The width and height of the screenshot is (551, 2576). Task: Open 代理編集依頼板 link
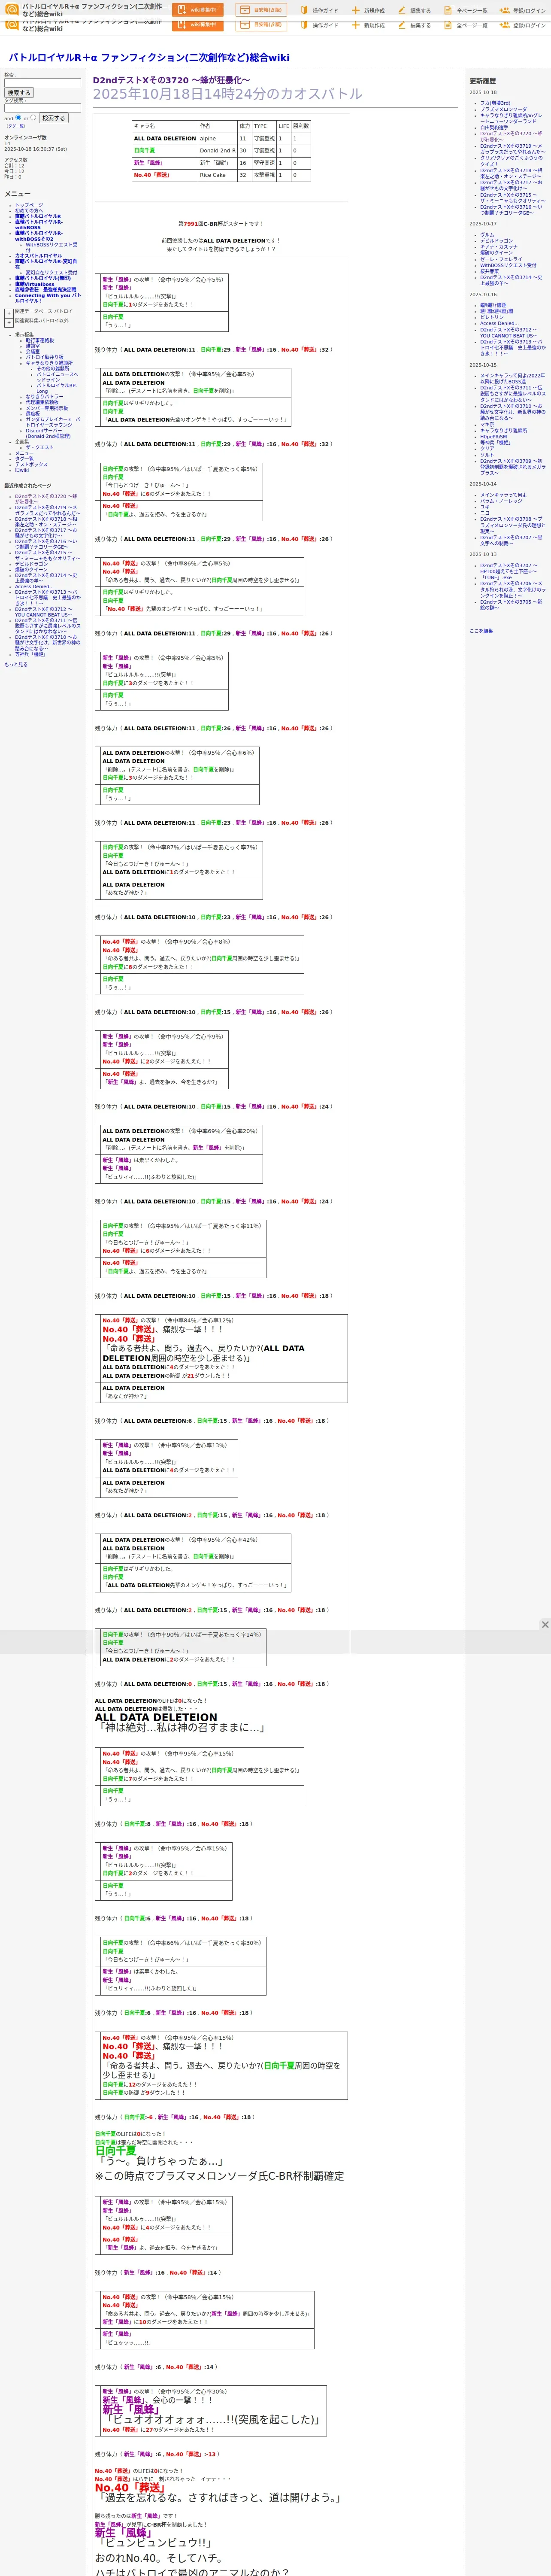coord(42,402)
